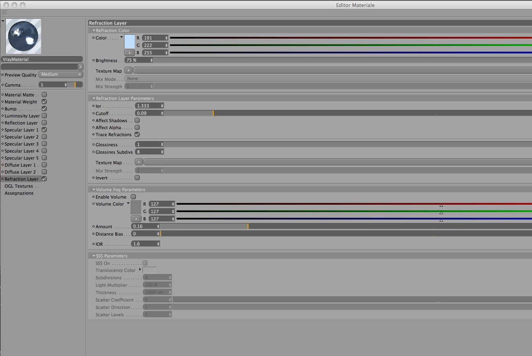
Task: Click the Refraction Color texture arrow button
Action: 130,53
